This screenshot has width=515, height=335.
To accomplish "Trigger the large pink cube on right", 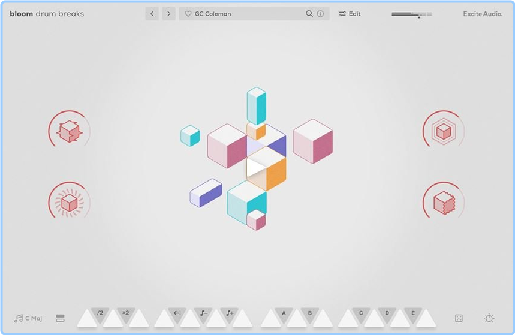I will [313, 141].
